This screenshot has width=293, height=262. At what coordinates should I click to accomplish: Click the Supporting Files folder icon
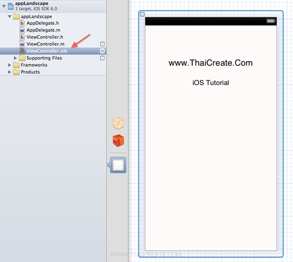click(x=22, y=58)
